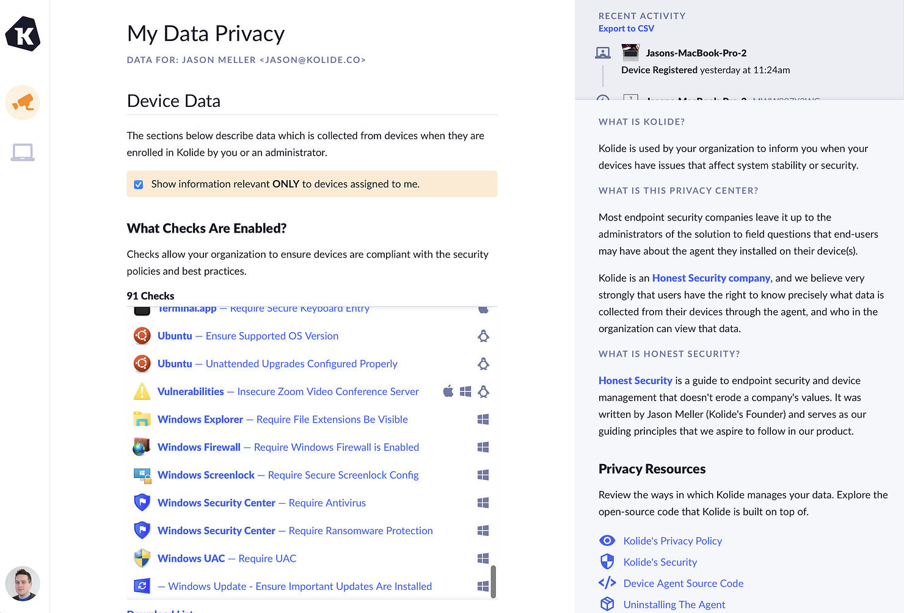
Task: Follow the Honest Security company link
Action: [x=711, y=278]
